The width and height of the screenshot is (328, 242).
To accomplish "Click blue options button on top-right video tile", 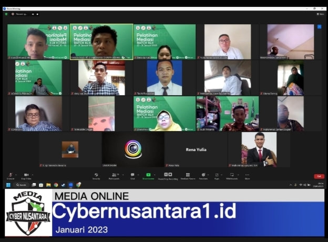I will [319, 27].
